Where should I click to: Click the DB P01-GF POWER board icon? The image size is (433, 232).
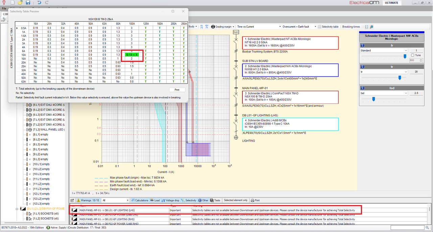click(x=23, y=209)
